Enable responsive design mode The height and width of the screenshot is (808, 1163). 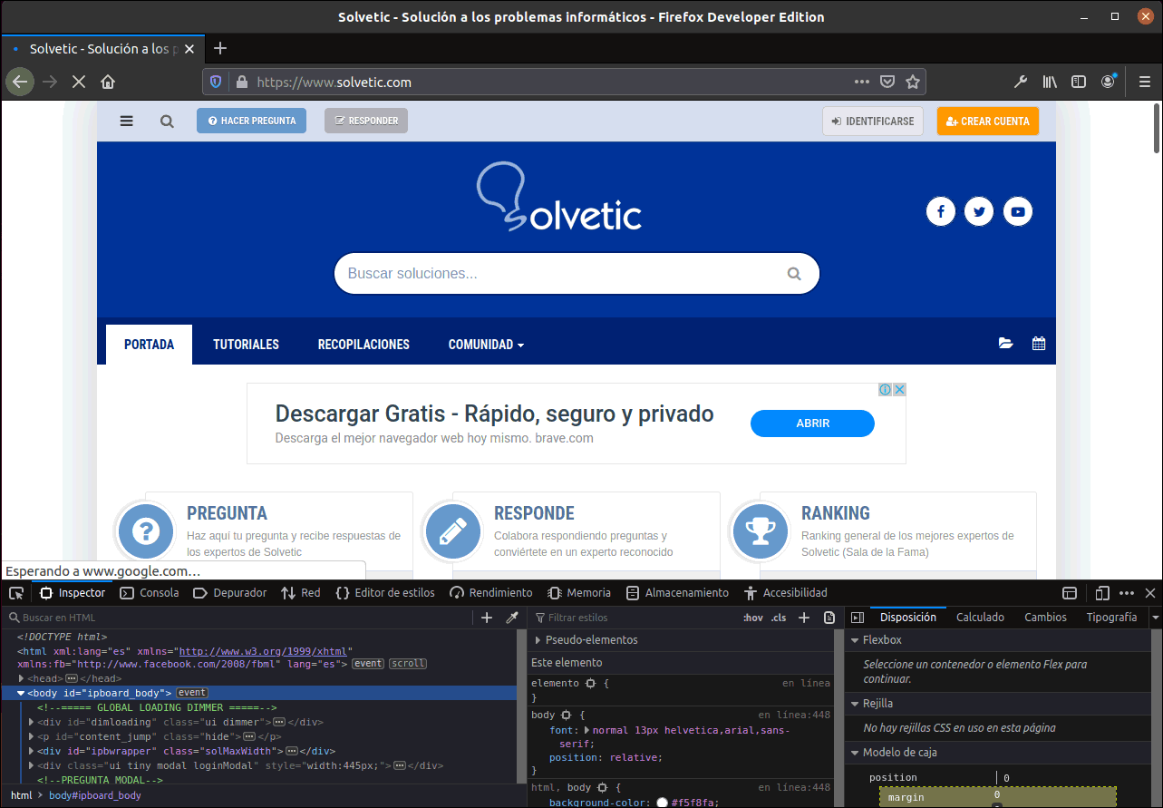1102,593
